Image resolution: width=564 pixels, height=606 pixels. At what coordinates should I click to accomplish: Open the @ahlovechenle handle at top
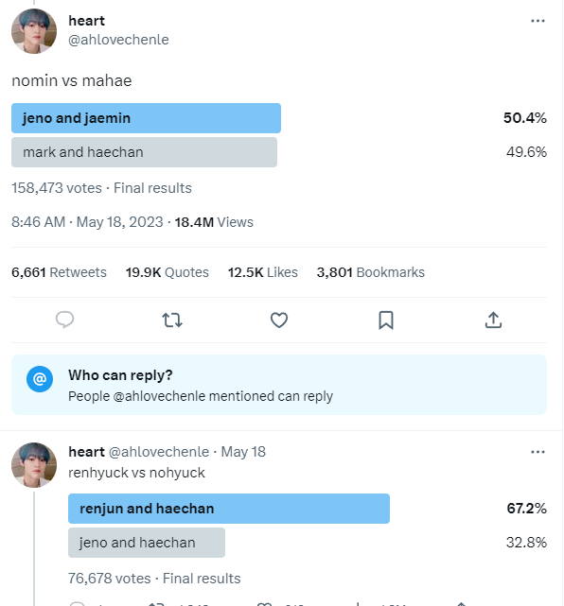118,40
